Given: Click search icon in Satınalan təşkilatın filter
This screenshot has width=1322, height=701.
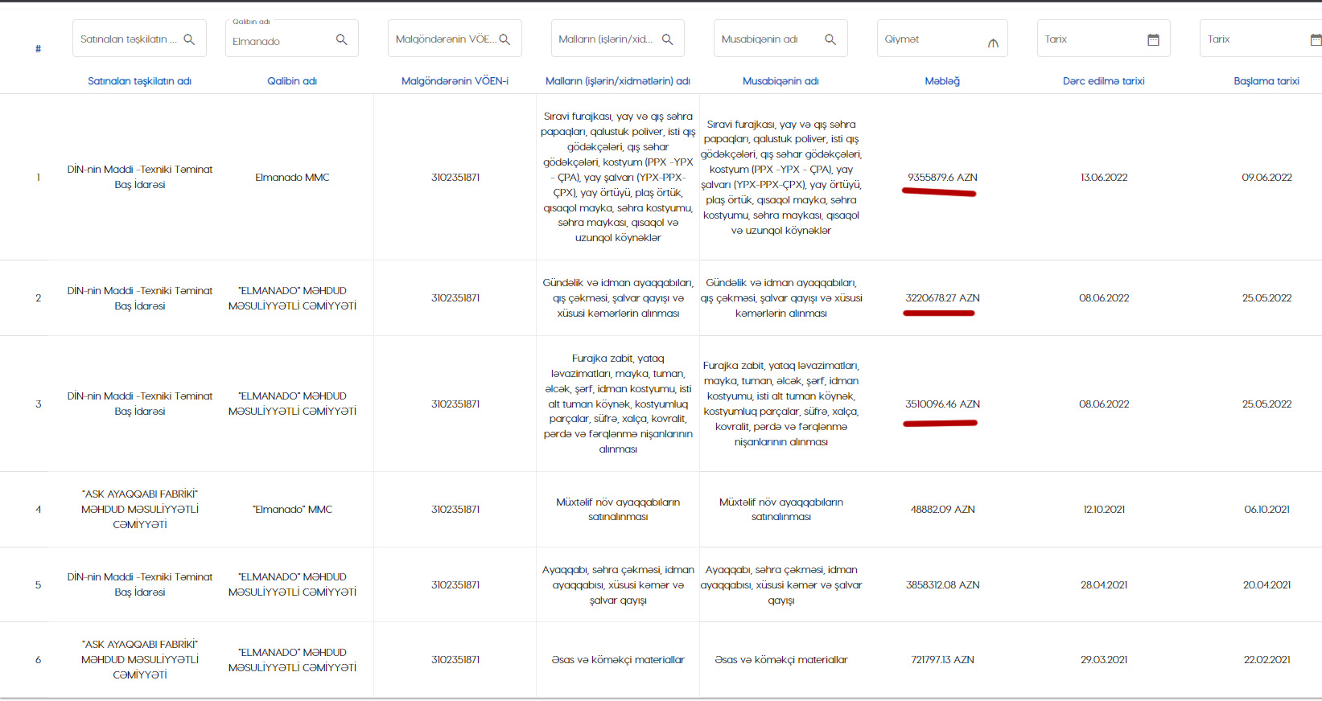Looking at the screenshot, I should tap(189, 39).
